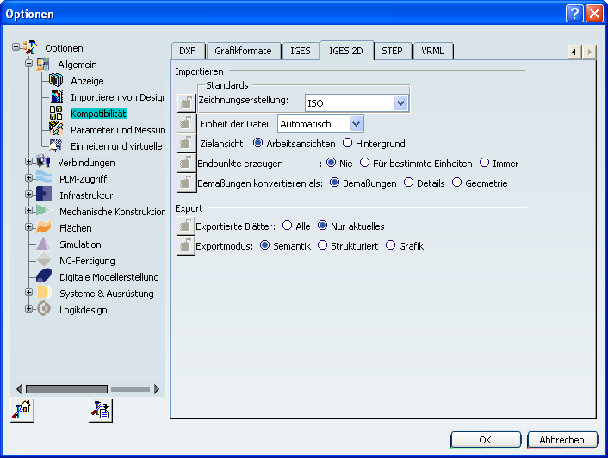The image size is (608, 458).
Task: Click the Digitale Modellerstellung icon
Action: 43,277
